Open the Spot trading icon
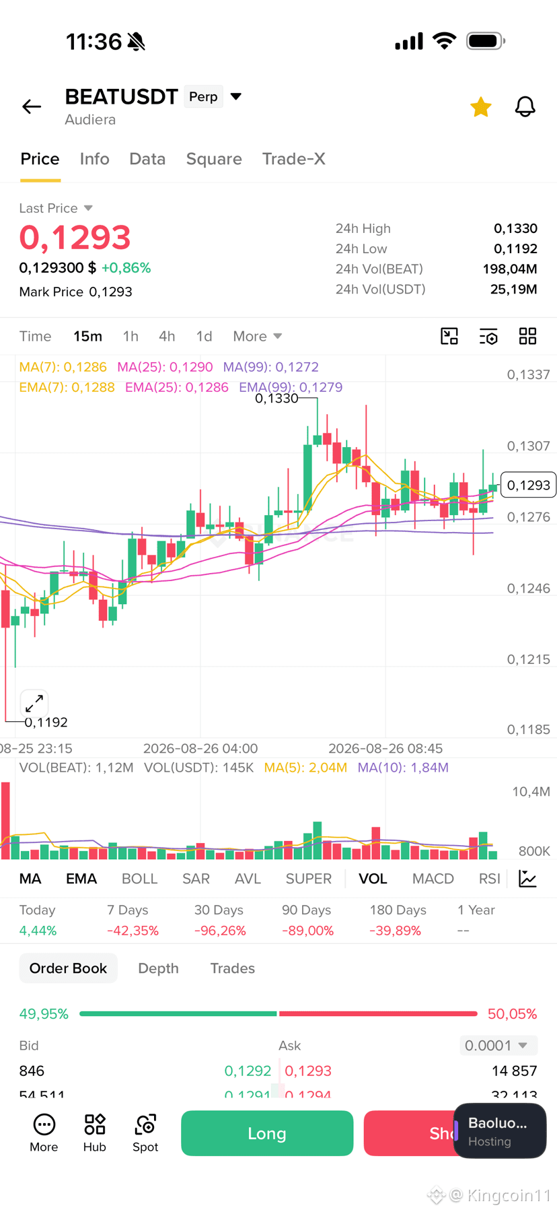 coord(145,1133)
